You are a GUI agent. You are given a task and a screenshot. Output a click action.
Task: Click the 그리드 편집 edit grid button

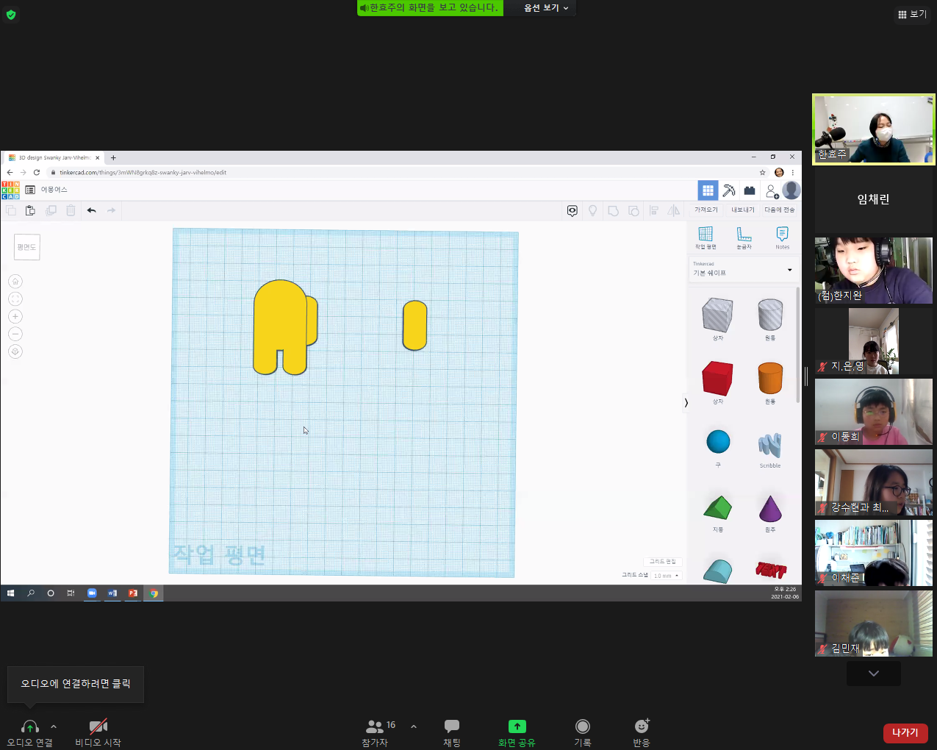click(663, 562)
